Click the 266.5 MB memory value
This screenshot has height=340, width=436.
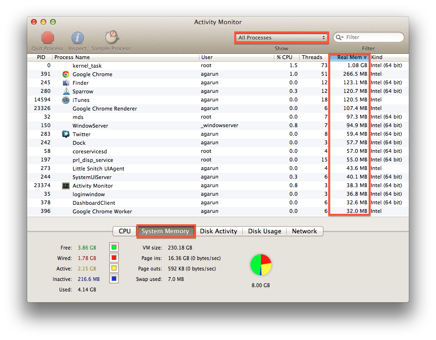coord(355,74)
